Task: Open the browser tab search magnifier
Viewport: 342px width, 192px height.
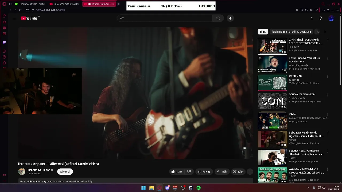Action: point(323,4)
